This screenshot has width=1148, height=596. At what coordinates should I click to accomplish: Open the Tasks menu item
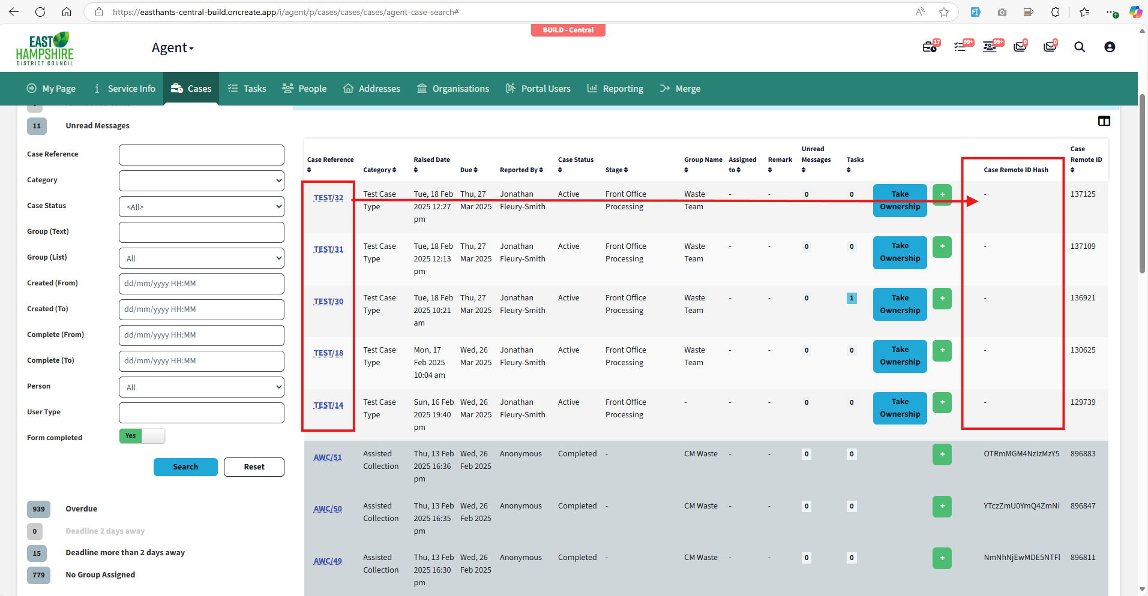pyautogui.click(x=247, y=89)
